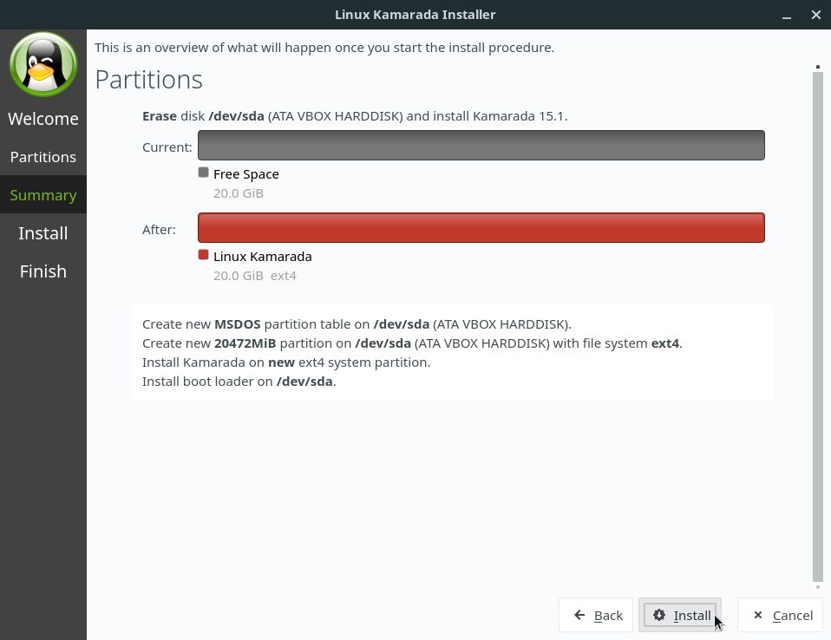The width and height of the screenshot is (831, 640).
Task: Open the Install step in the sidebar
Action: click(43, 233)
